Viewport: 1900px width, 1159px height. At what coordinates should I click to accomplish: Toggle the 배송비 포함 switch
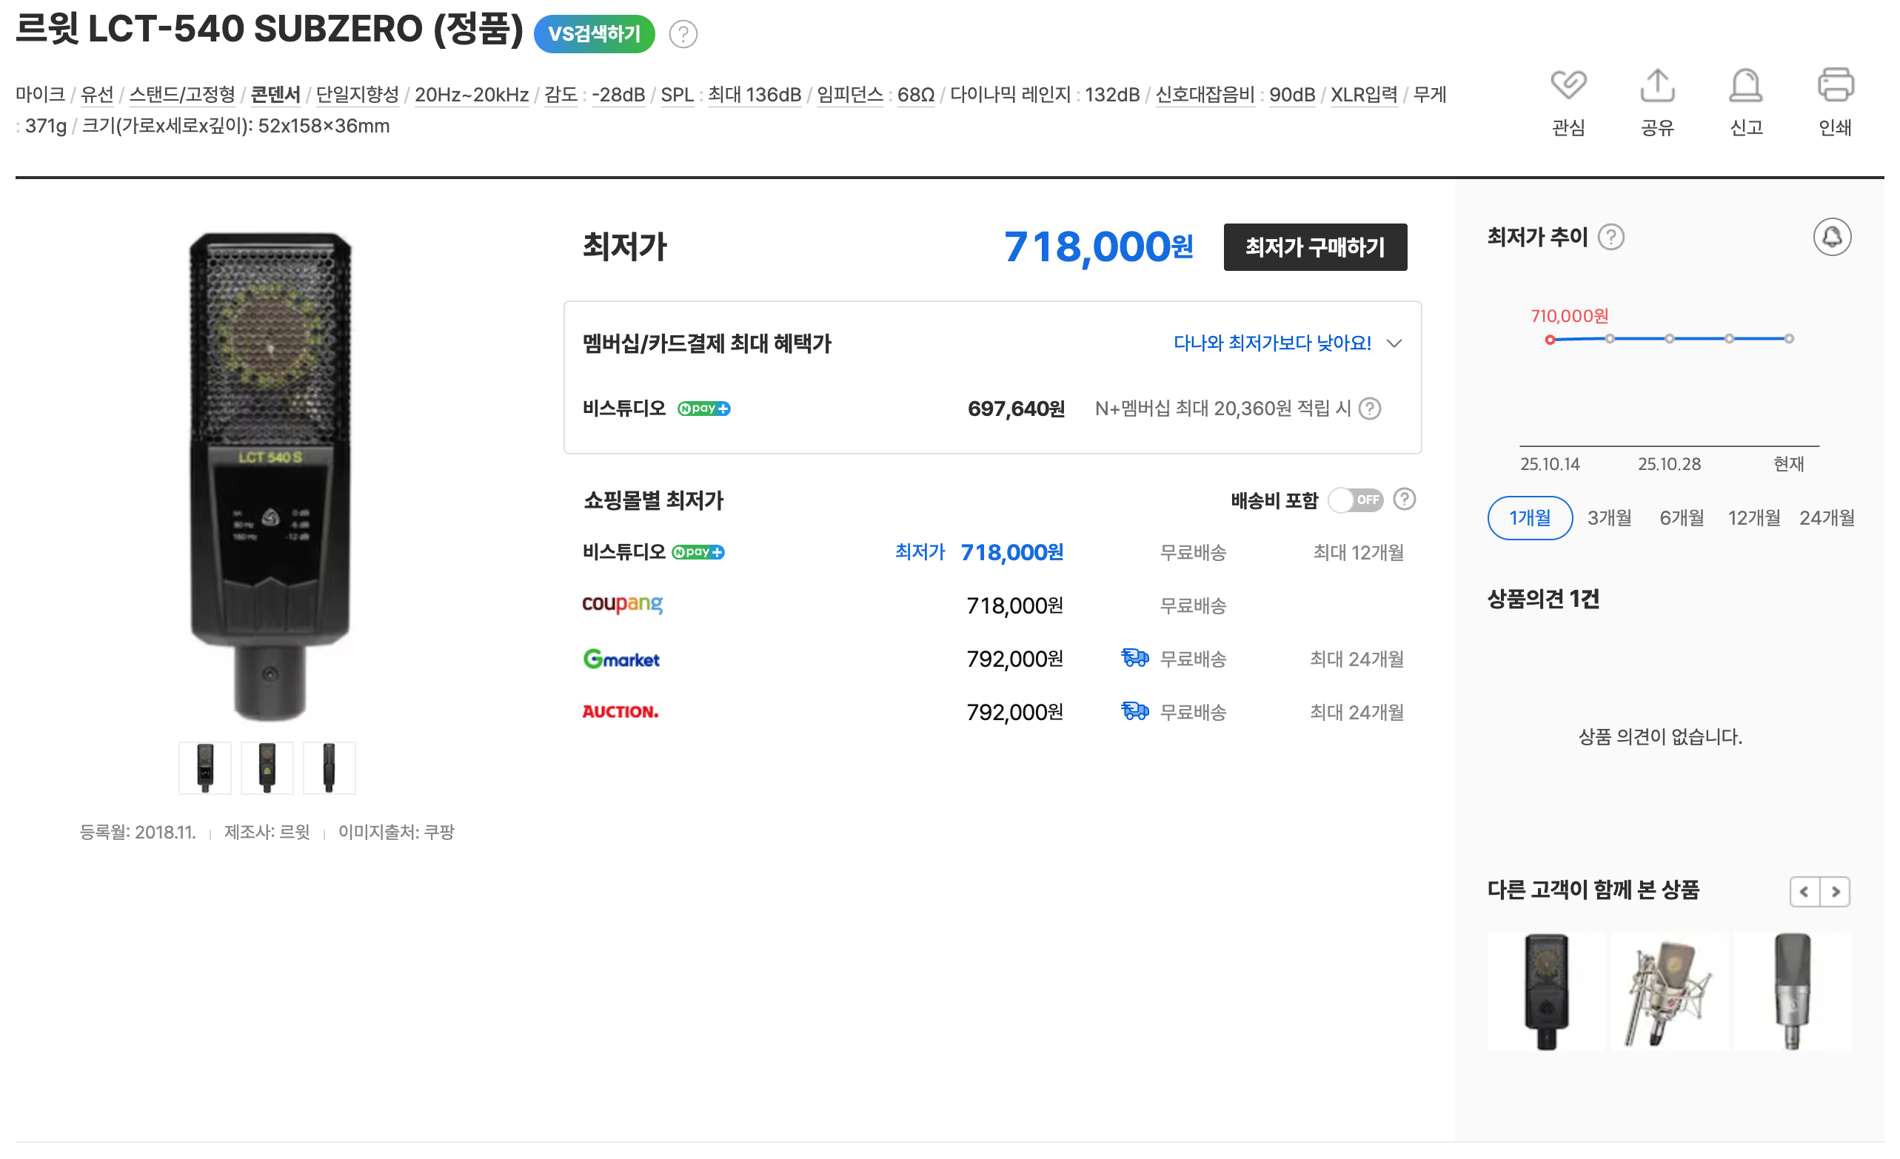(1355, 500)
